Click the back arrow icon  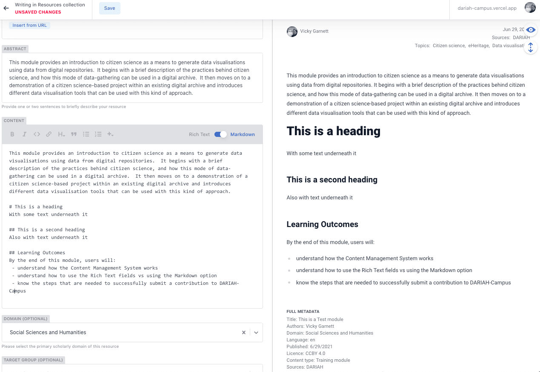click(6, 8)
